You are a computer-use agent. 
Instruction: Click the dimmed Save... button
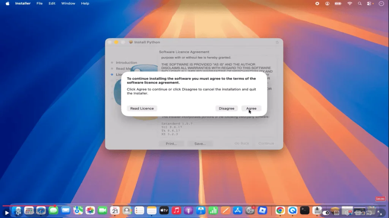click(x=200, y=144)
